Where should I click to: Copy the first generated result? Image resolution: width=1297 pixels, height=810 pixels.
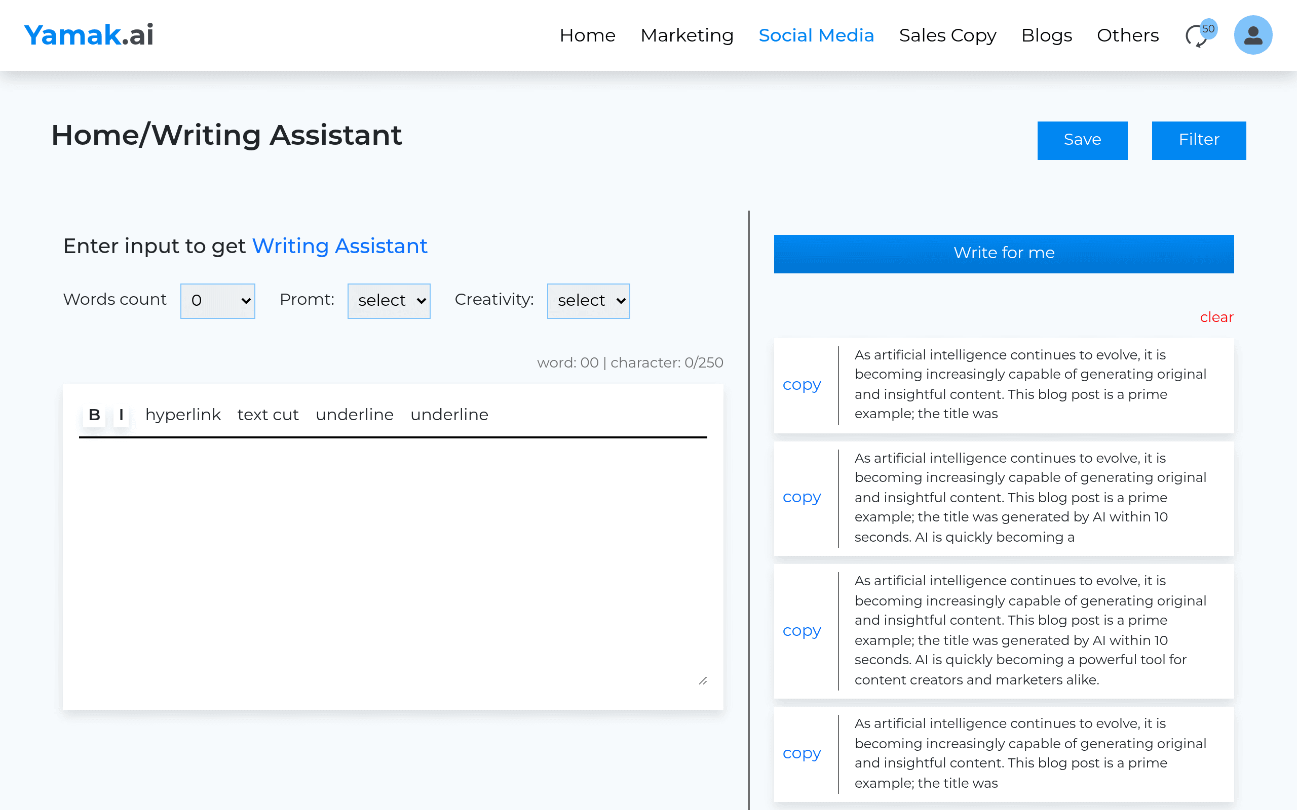coord(802,385)
